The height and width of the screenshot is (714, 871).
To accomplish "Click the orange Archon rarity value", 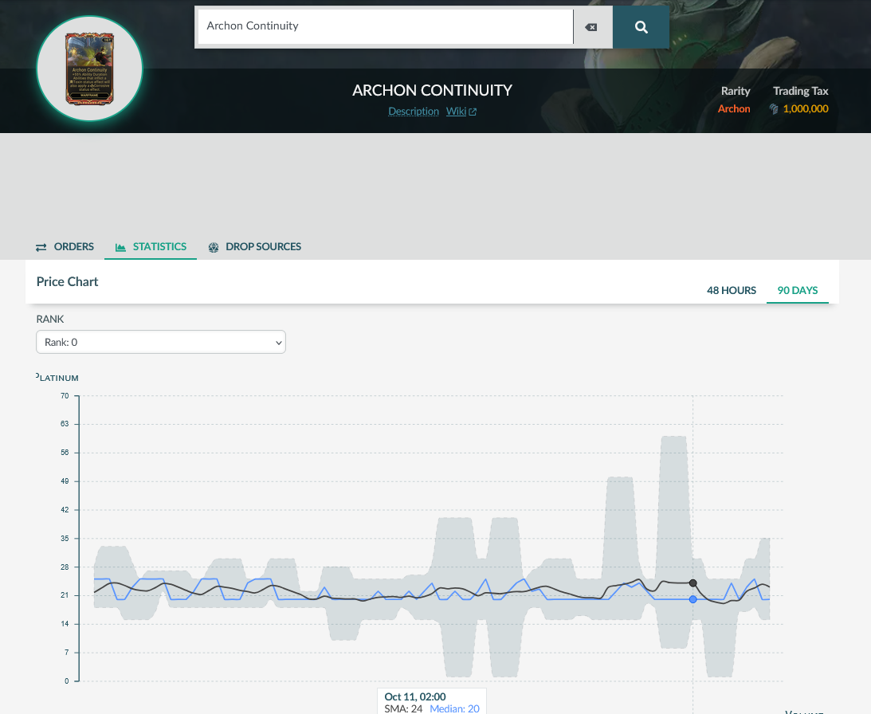I will coord(734,109).
